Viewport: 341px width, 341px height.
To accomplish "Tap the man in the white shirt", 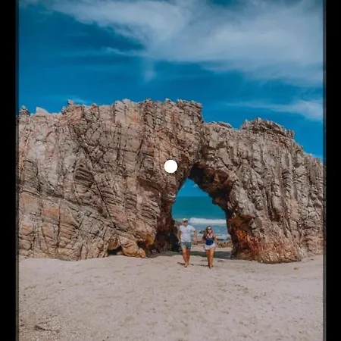I will [186, 242].
